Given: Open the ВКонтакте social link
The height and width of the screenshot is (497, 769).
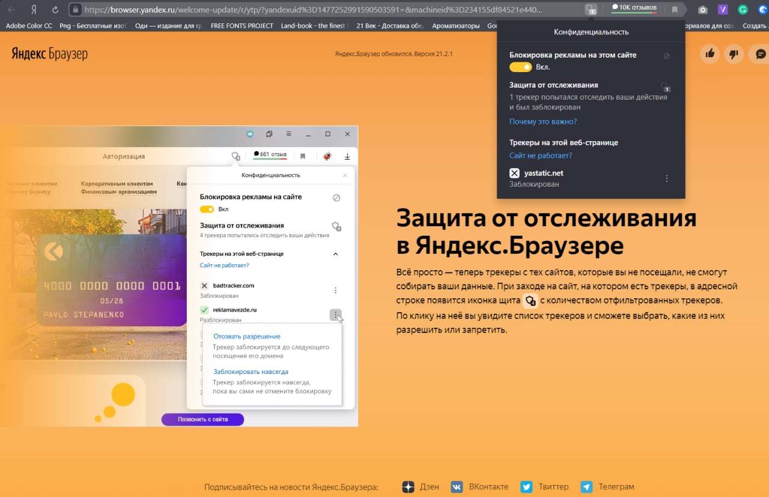Looking at the screenshot, I should click(x=479, y=487).
